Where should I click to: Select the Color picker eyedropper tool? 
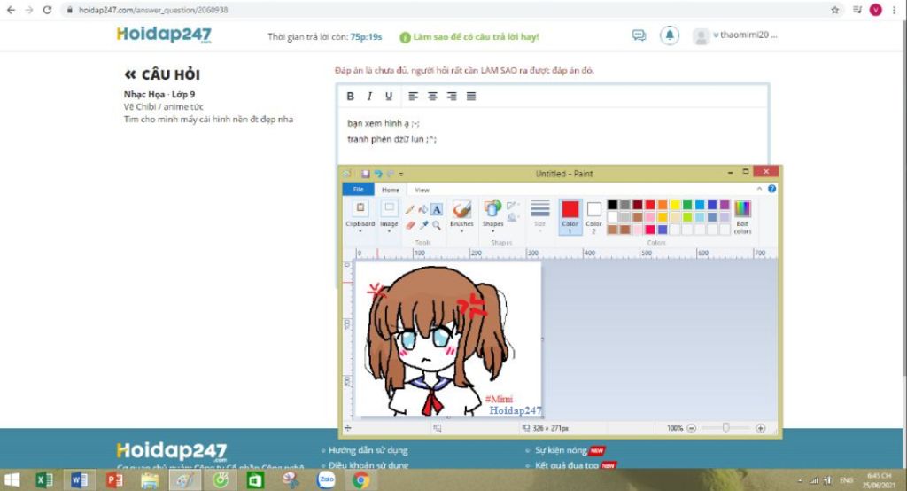point(424,225)
